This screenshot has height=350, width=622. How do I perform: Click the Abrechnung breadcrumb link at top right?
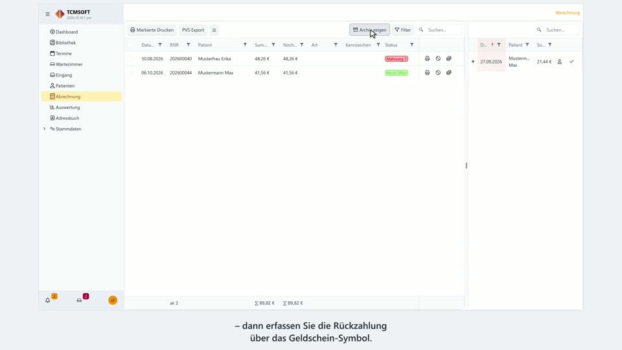tap(568, 13)
